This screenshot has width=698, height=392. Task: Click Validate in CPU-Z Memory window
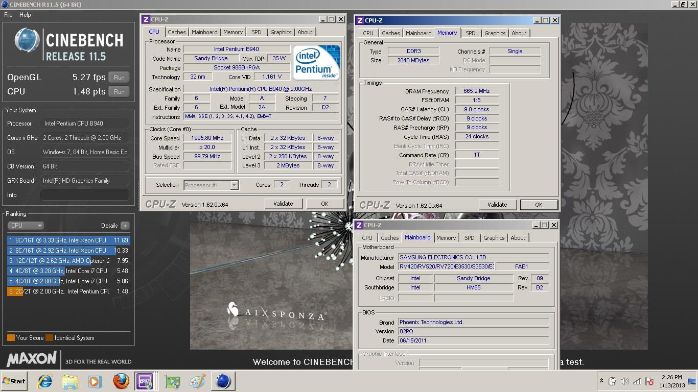click(497, 205)
